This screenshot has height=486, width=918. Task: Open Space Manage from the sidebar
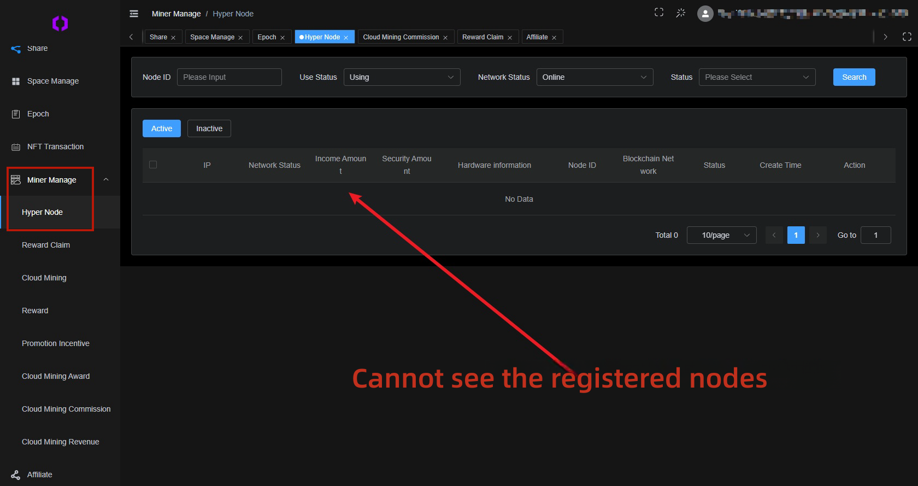click(53, 81)
